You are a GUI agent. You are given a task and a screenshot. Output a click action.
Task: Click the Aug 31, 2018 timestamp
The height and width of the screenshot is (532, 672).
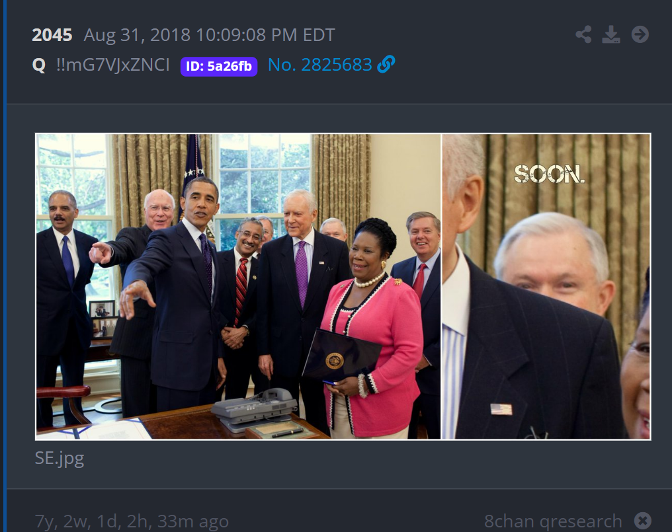pos(209,35)
